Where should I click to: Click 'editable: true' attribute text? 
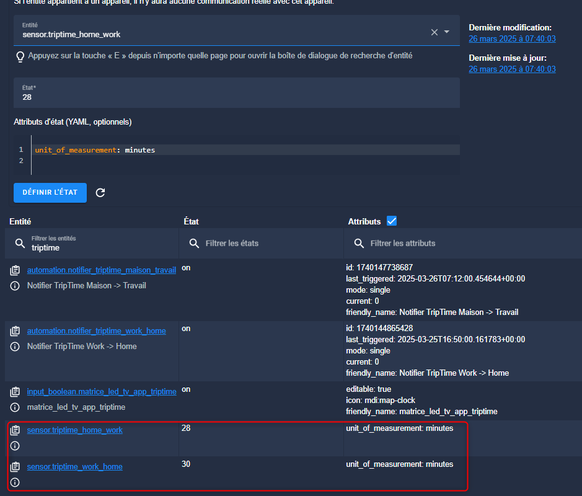369,389
